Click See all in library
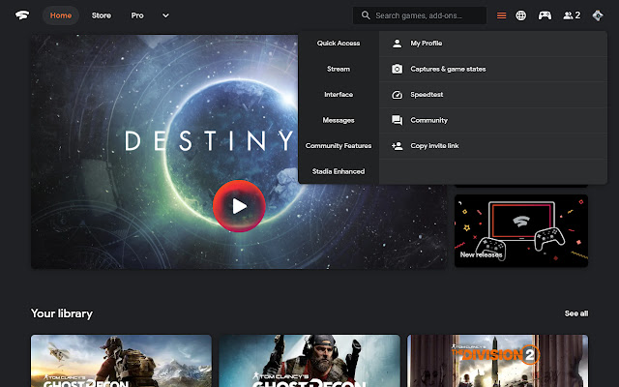This screenshot has height=387, width=619. coord(576,313)
